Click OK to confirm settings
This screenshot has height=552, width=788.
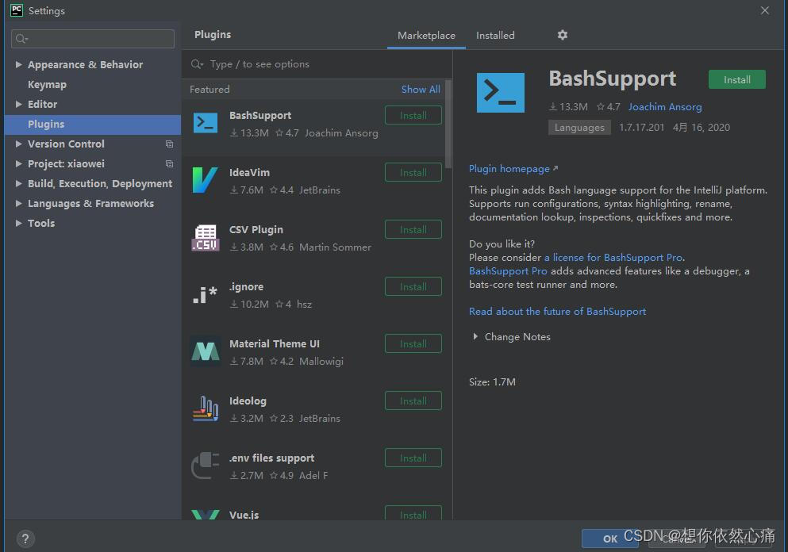pos(610,539)
